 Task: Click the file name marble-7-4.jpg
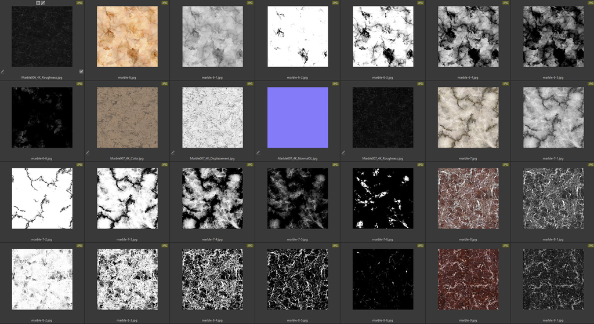[x=212, y=239]
